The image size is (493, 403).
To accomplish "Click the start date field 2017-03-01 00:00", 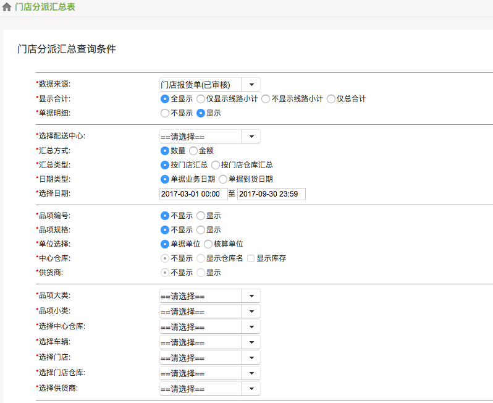I will click(x=193, y=194).
